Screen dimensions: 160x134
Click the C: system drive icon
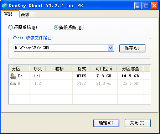[x=13, y=76]
